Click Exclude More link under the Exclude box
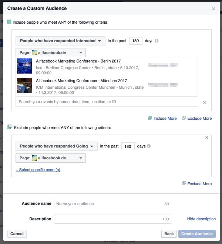 pos(199,184)
